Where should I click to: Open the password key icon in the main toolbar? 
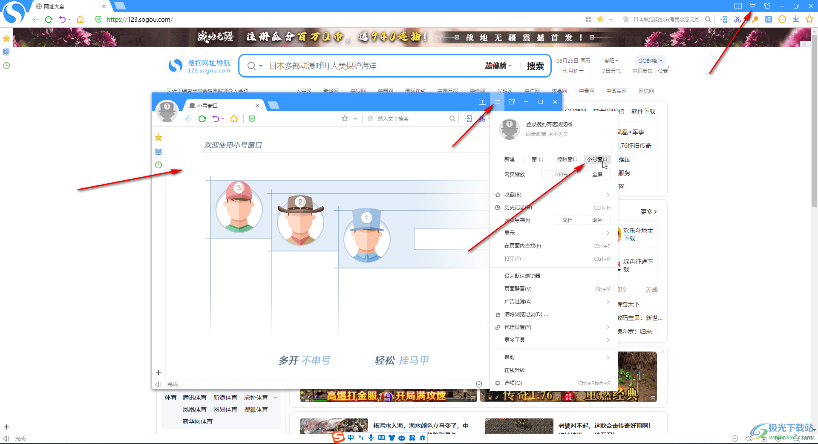point(755,19)
